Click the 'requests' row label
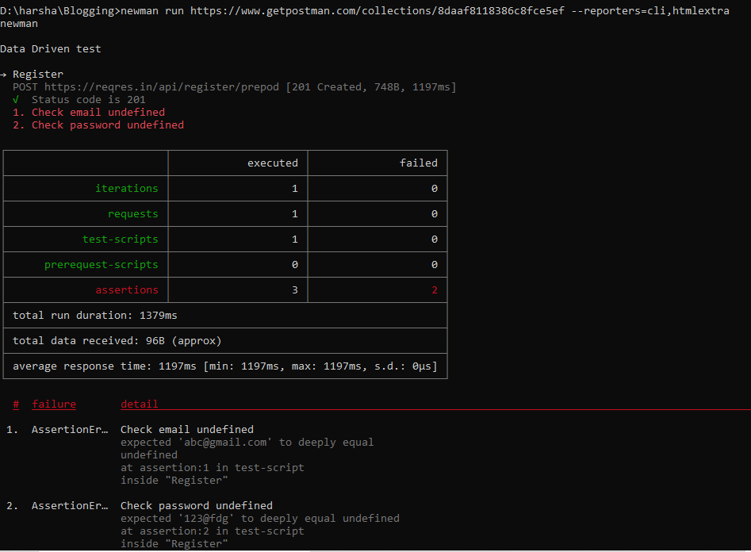 (x=132, y=213)
